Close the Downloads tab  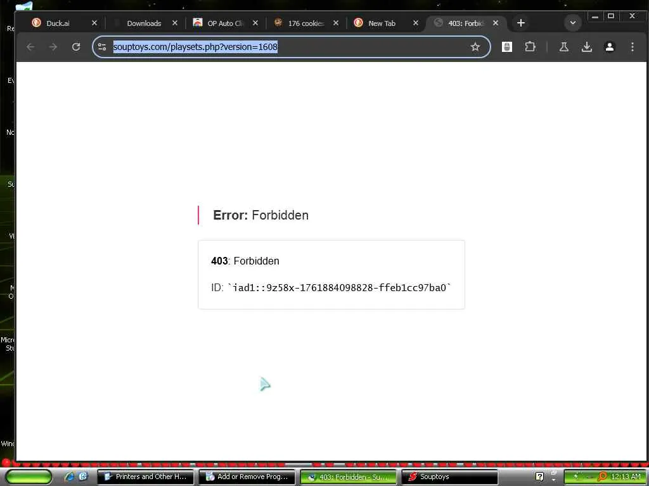click(x=175, y=23)
